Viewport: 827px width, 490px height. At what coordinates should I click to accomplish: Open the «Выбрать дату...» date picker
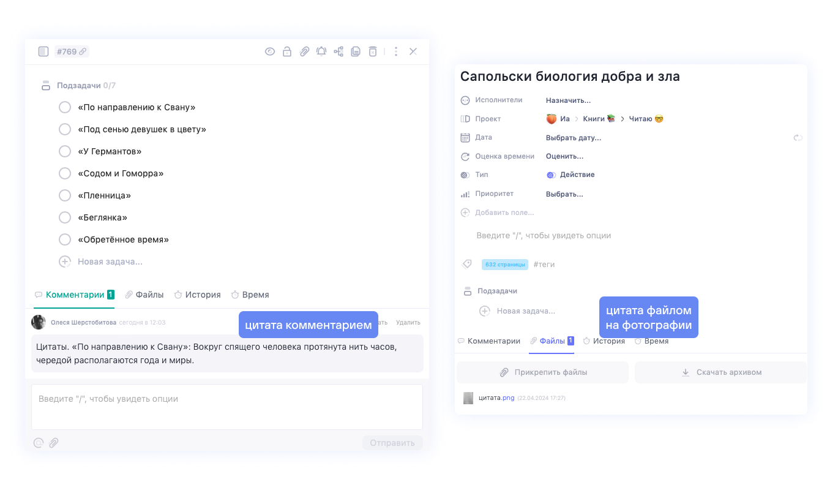(x=573, y=138)
